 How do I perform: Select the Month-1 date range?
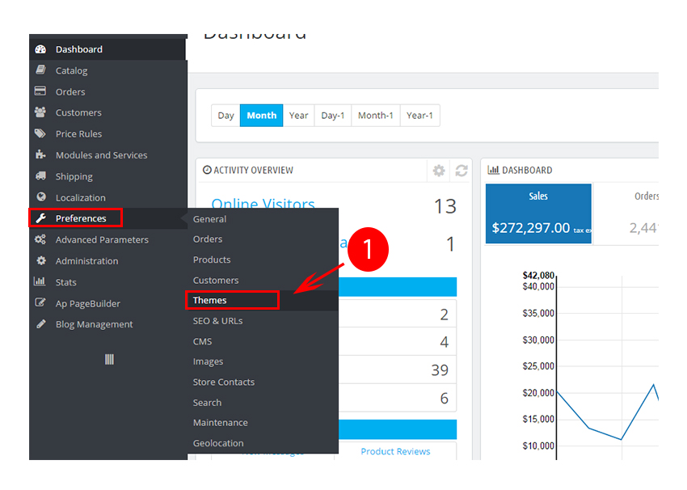point(375,116)
